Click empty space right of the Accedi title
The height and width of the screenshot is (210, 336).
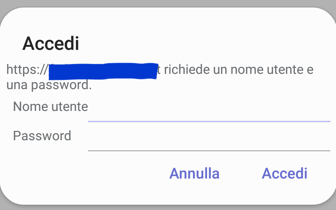pos(203,44)
